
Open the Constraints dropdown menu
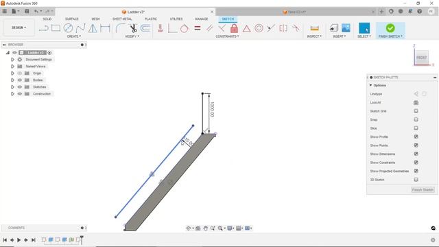coord(227,36)
